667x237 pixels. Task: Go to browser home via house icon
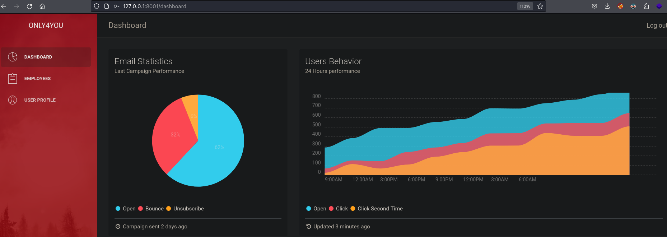click(x=42, y=6)
